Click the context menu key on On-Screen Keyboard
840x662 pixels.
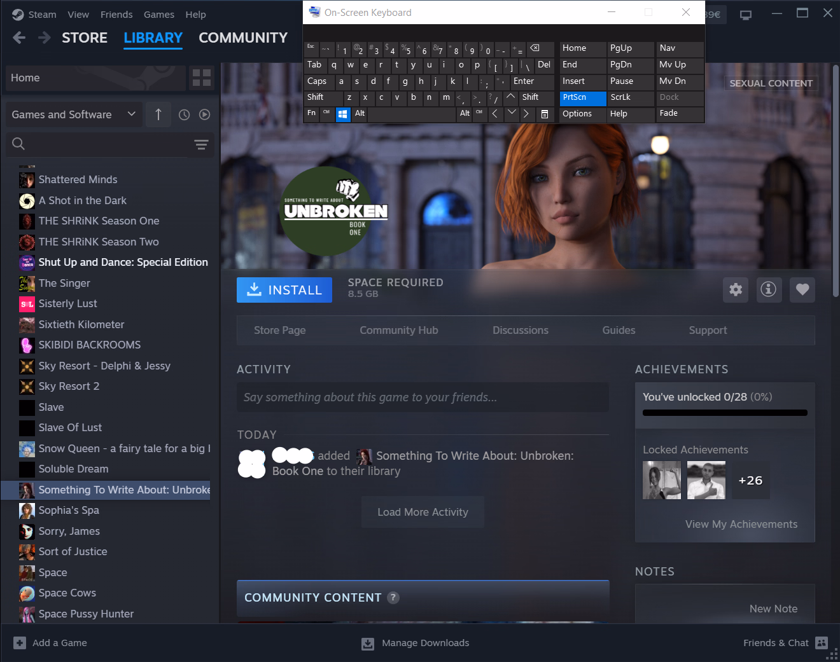545,114
